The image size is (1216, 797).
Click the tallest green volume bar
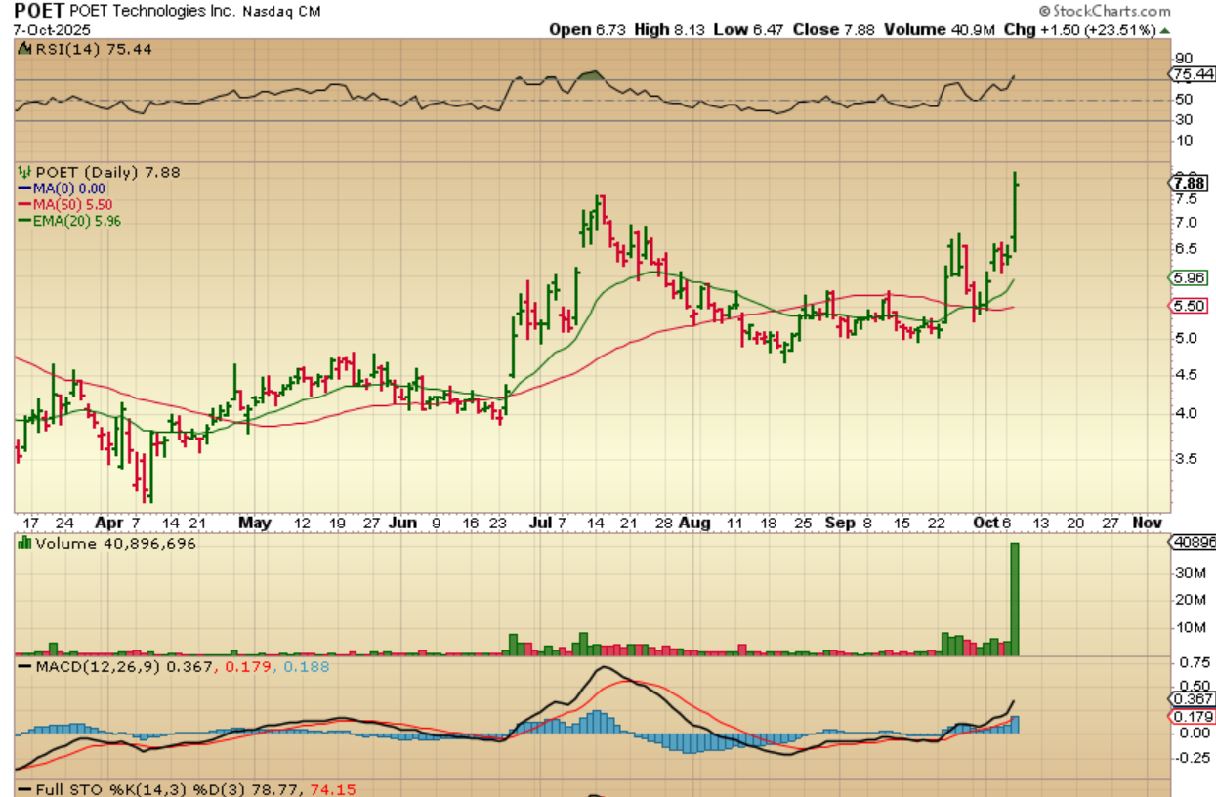point(1014,598)
